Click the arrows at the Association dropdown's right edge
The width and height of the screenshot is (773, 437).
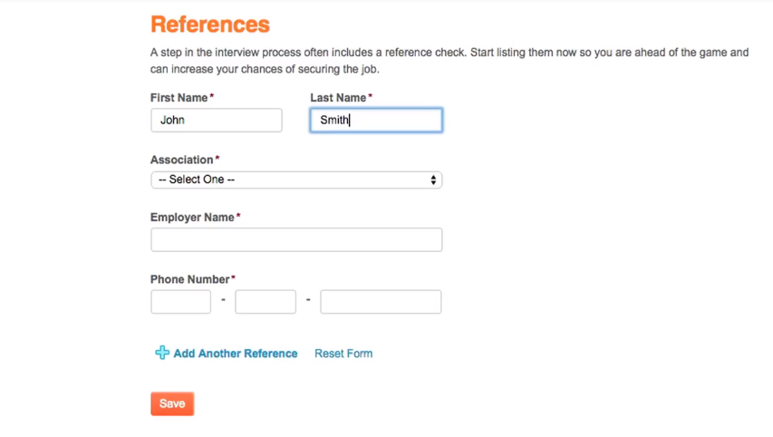coord(433,180)
